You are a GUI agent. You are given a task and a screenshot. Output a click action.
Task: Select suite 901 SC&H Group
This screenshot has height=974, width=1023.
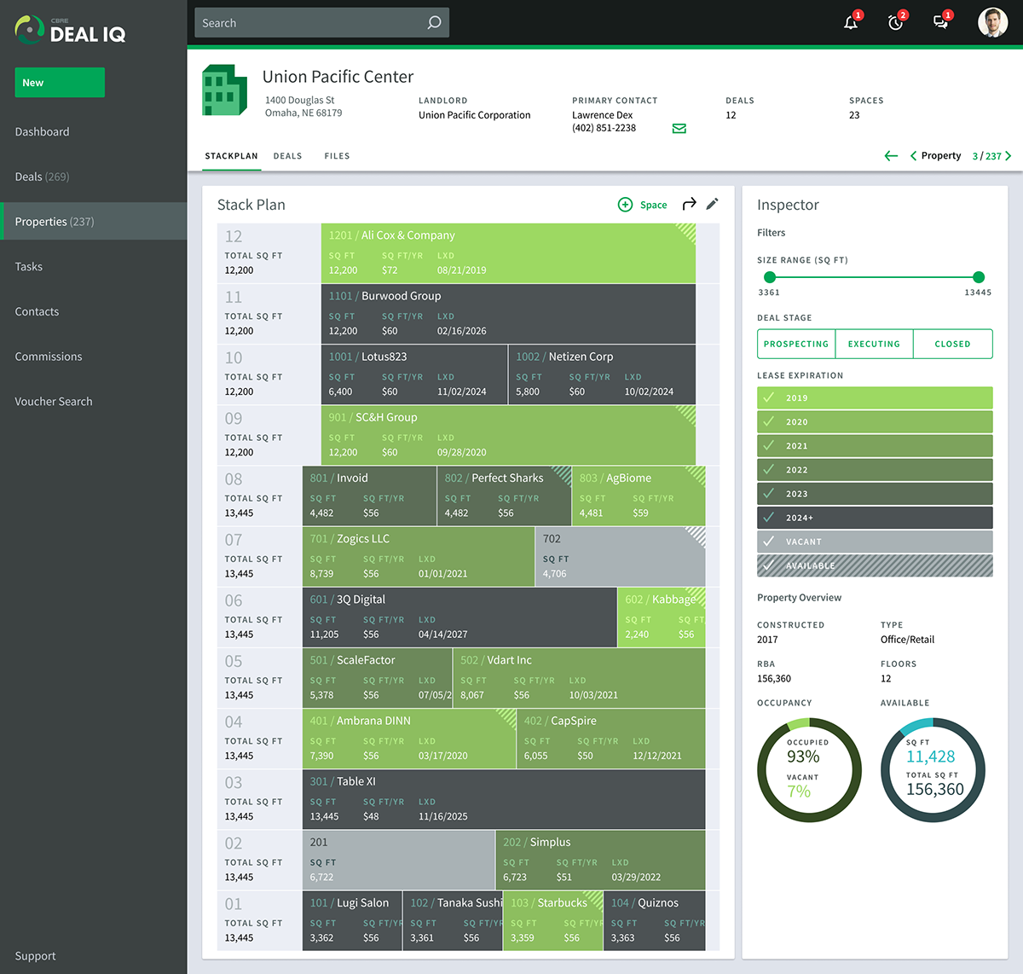point(508,435)
